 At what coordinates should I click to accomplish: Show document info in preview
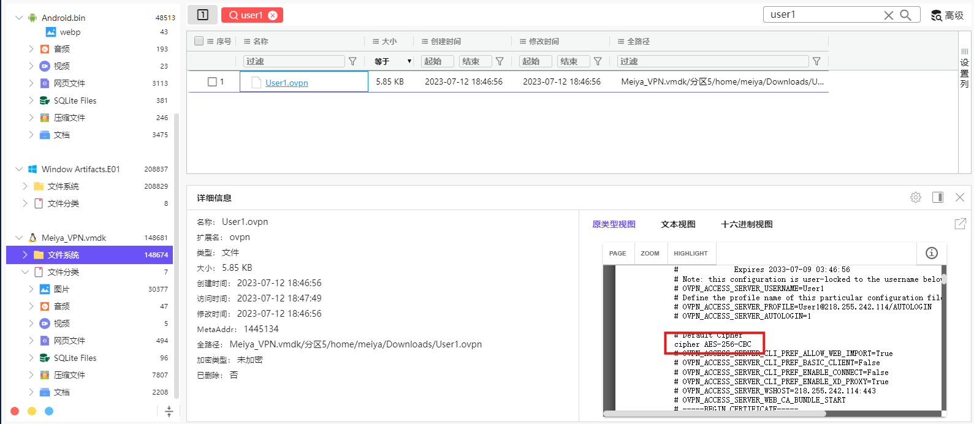[932, 253]
